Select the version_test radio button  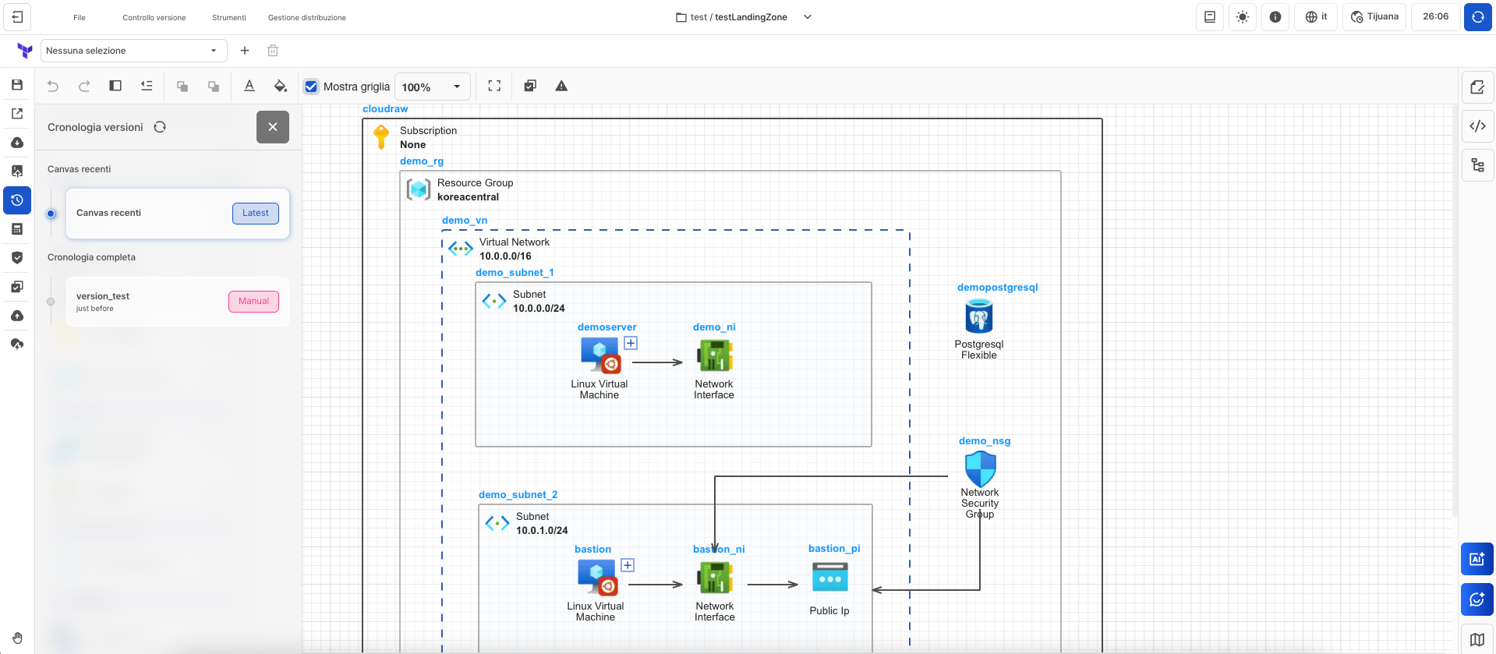click(51, 302)
